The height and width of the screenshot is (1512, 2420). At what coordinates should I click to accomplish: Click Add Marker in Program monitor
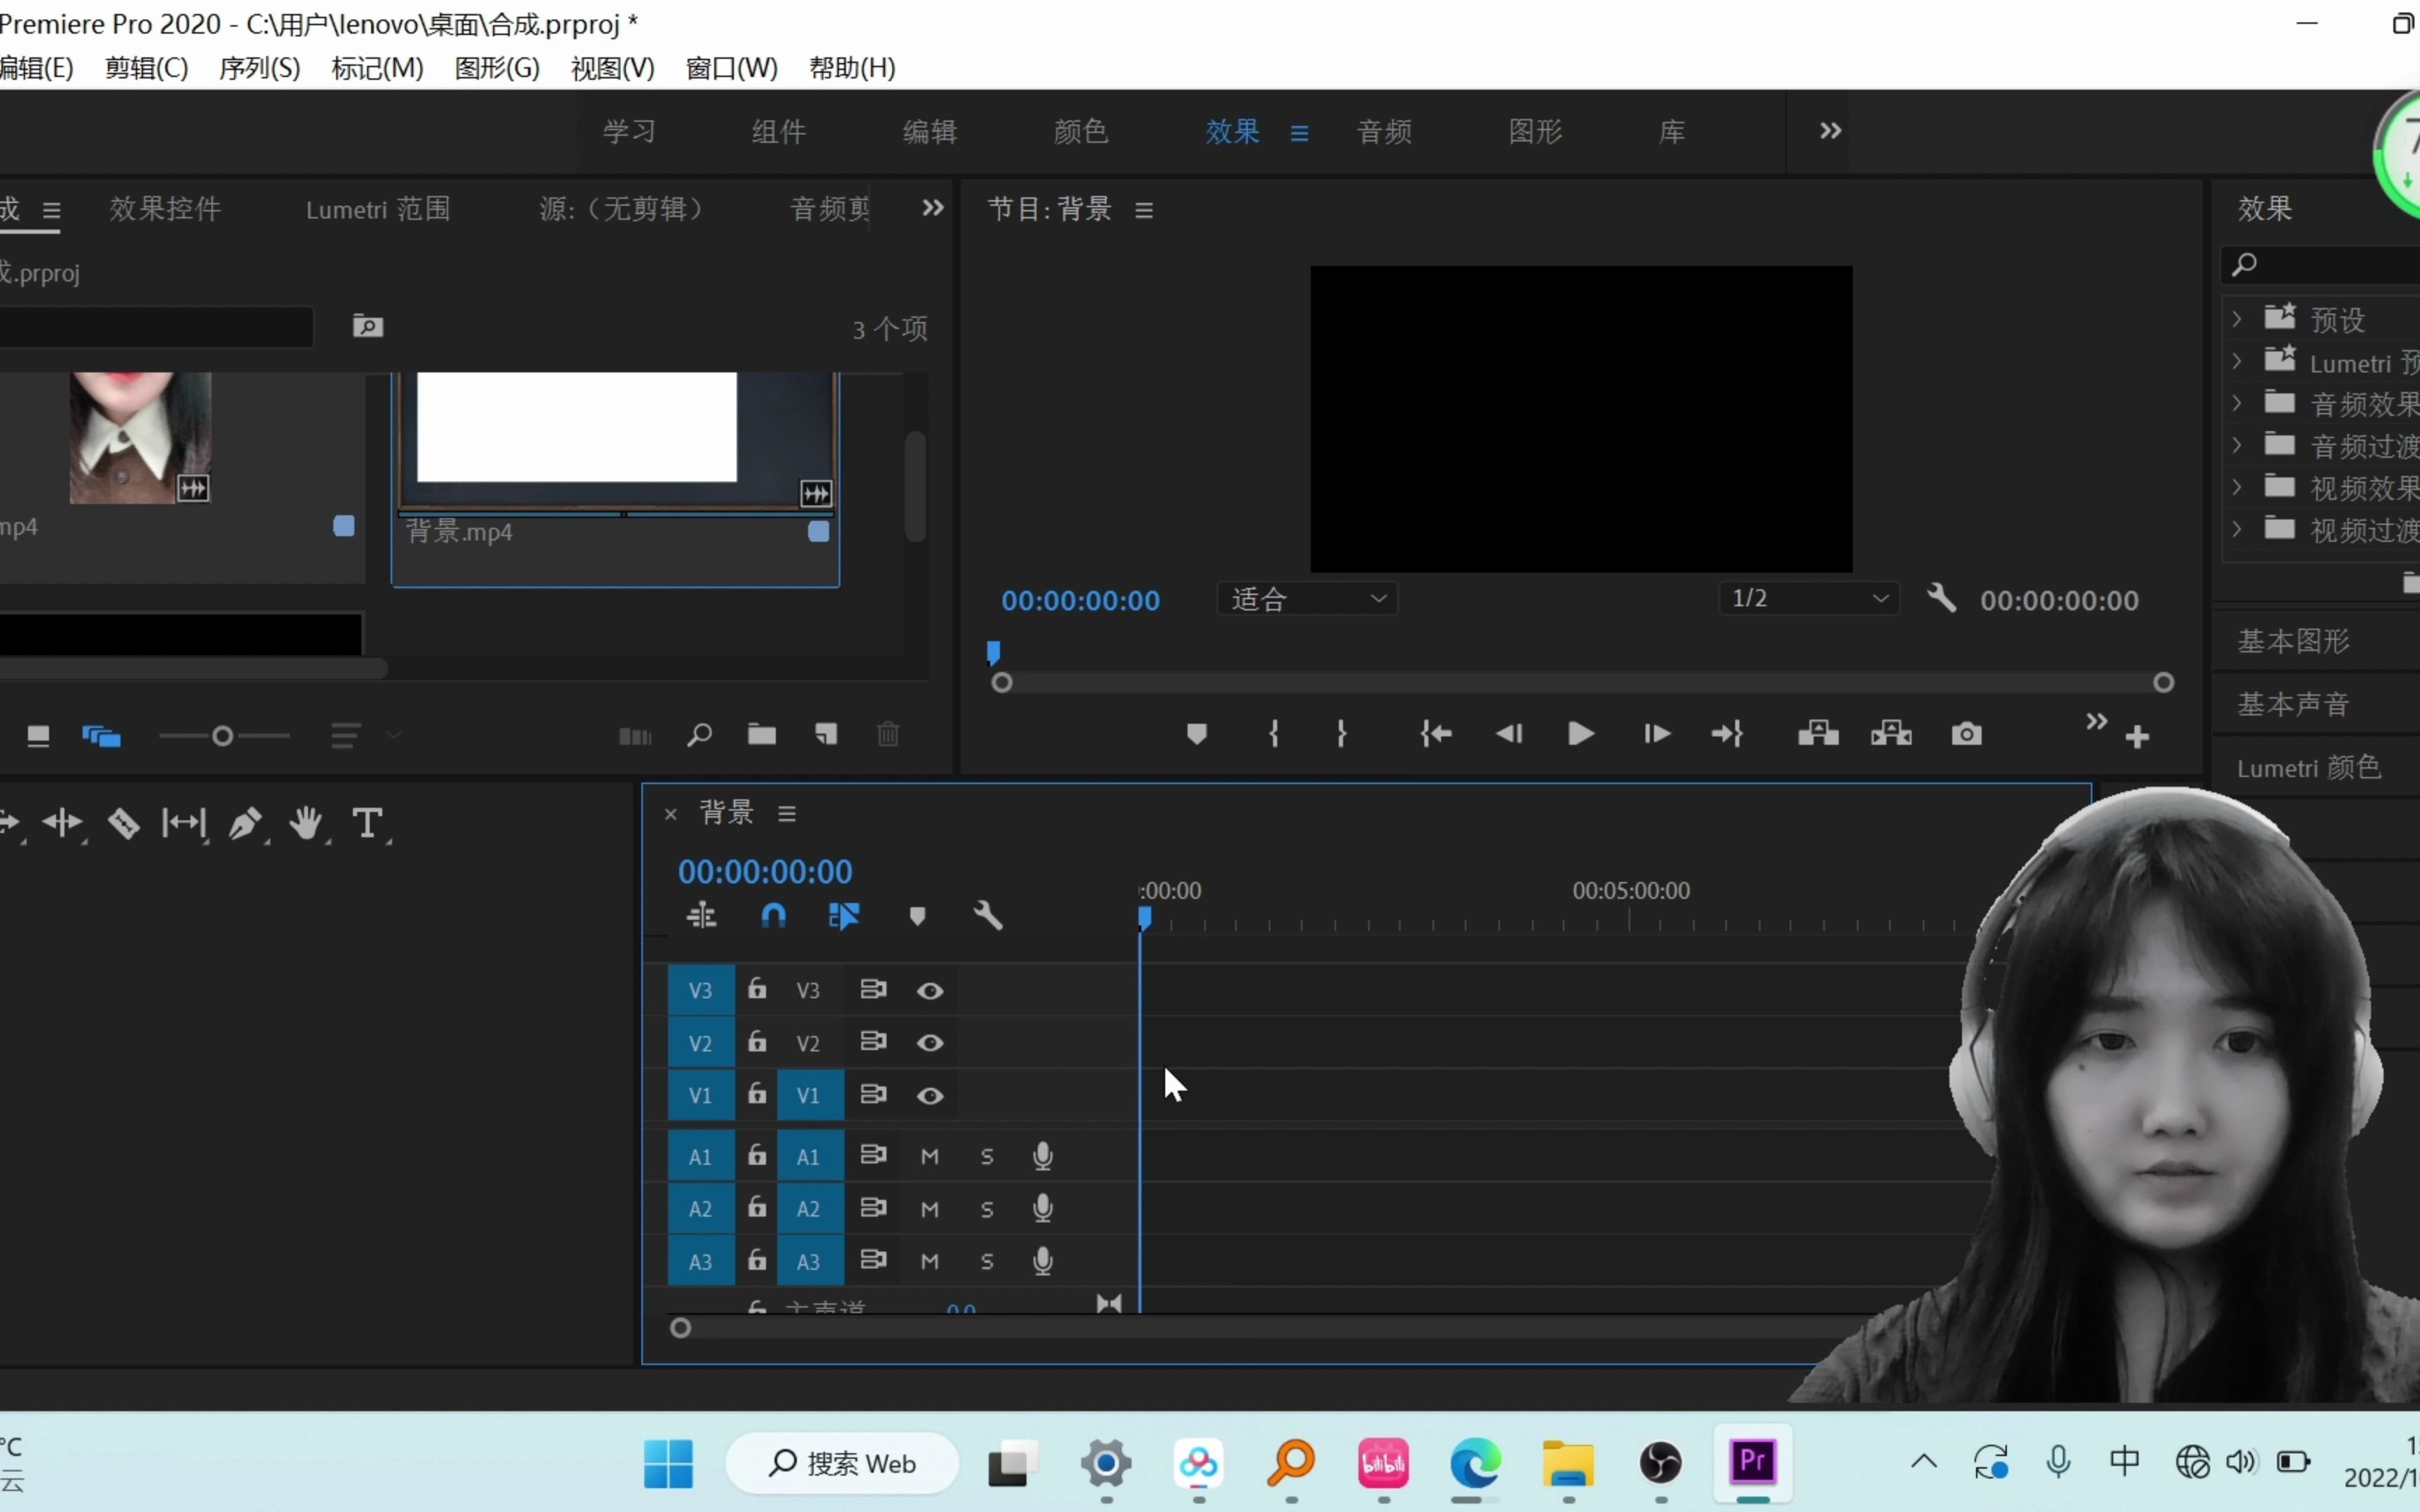[x=1196, y=735]
